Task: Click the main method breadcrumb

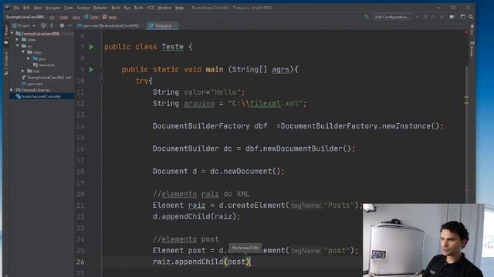Action: 110,17
